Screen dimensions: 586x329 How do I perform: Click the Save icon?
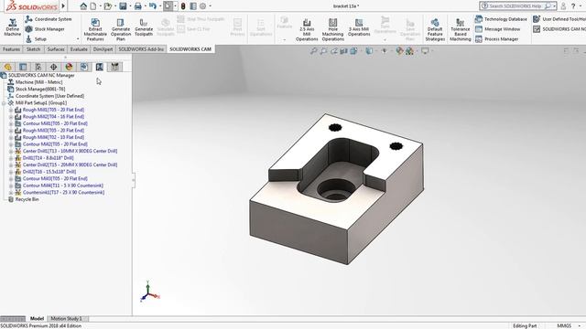tap(123, 6)
